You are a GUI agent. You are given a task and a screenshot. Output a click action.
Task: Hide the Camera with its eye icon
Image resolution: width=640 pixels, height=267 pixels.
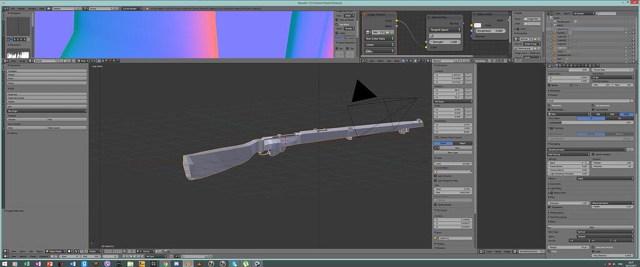[x=626, y=33]
